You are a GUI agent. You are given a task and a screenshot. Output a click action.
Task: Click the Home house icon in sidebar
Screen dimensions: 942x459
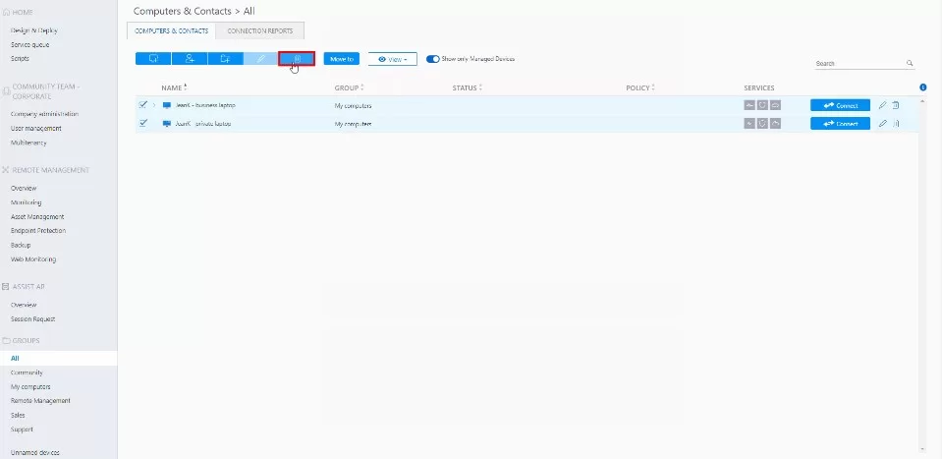[7, 12]
